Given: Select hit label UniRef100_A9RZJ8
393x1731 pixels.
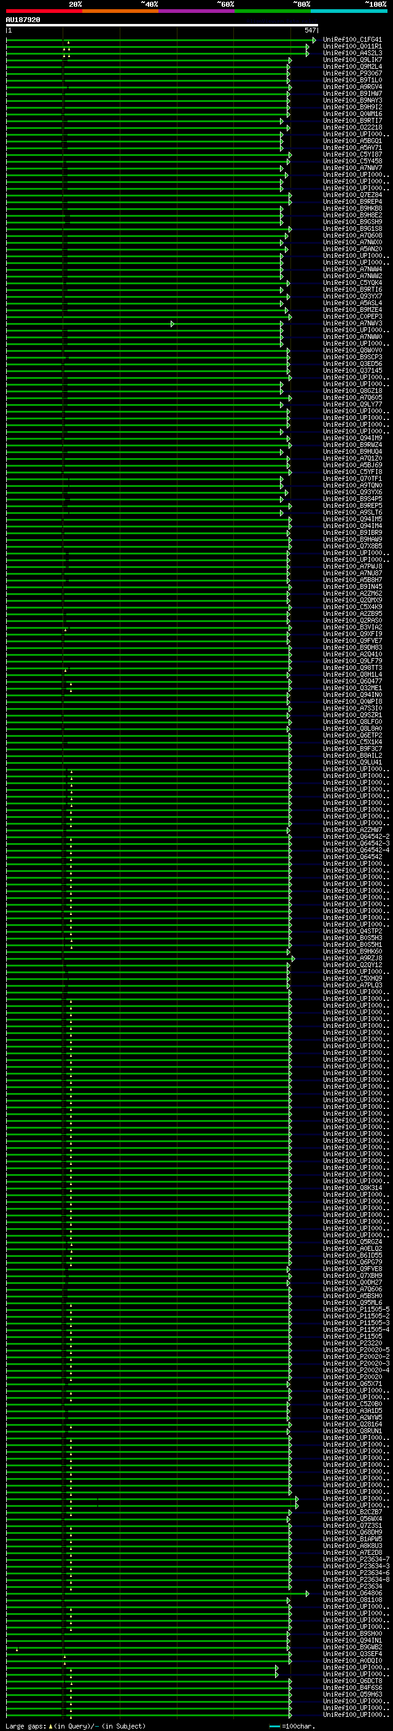Looking at the screenshot, I should [x=352, y=959].
